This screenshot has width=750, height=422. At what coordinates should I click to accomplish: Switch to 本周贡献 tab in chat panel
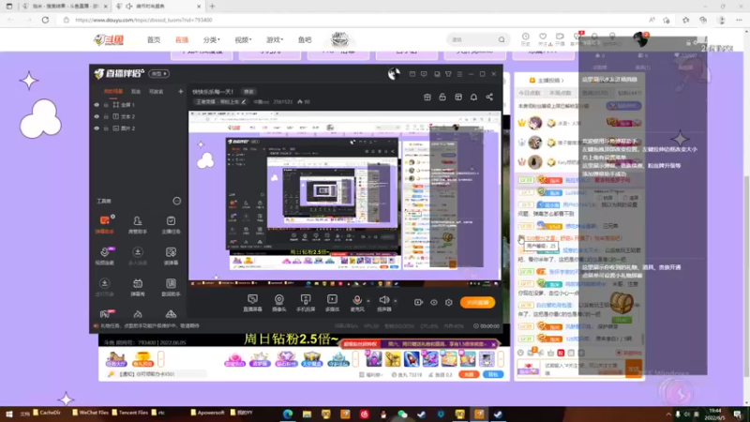[560, 93]
